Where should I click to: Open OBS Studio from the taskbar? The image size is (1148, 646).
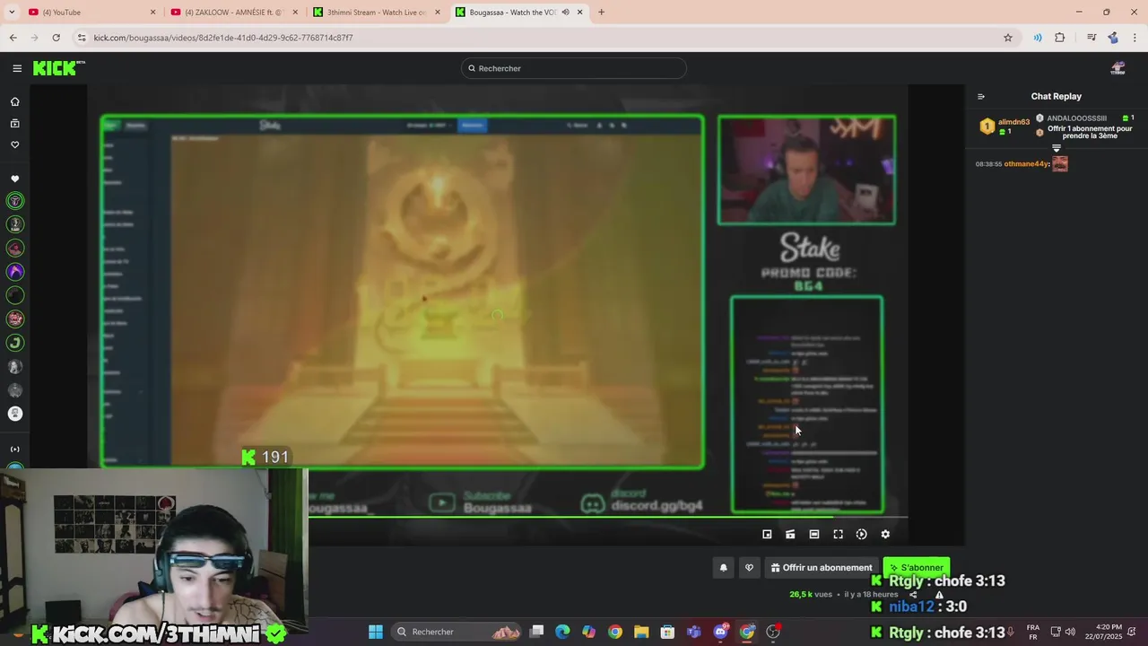(x=773, y=632)
